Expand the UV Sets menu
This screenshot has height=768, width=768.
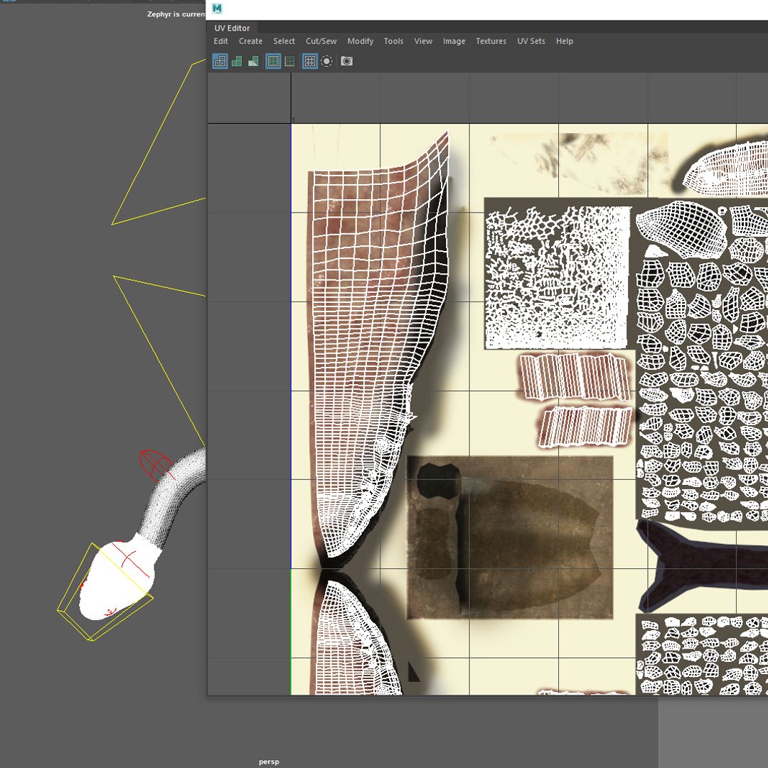point(531,41)
